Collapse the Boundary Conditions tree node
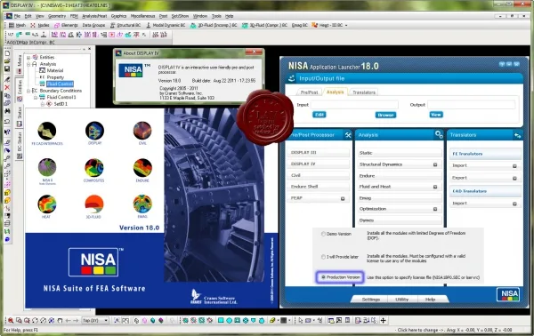The image size is (534, 336). tap(28, 91)
